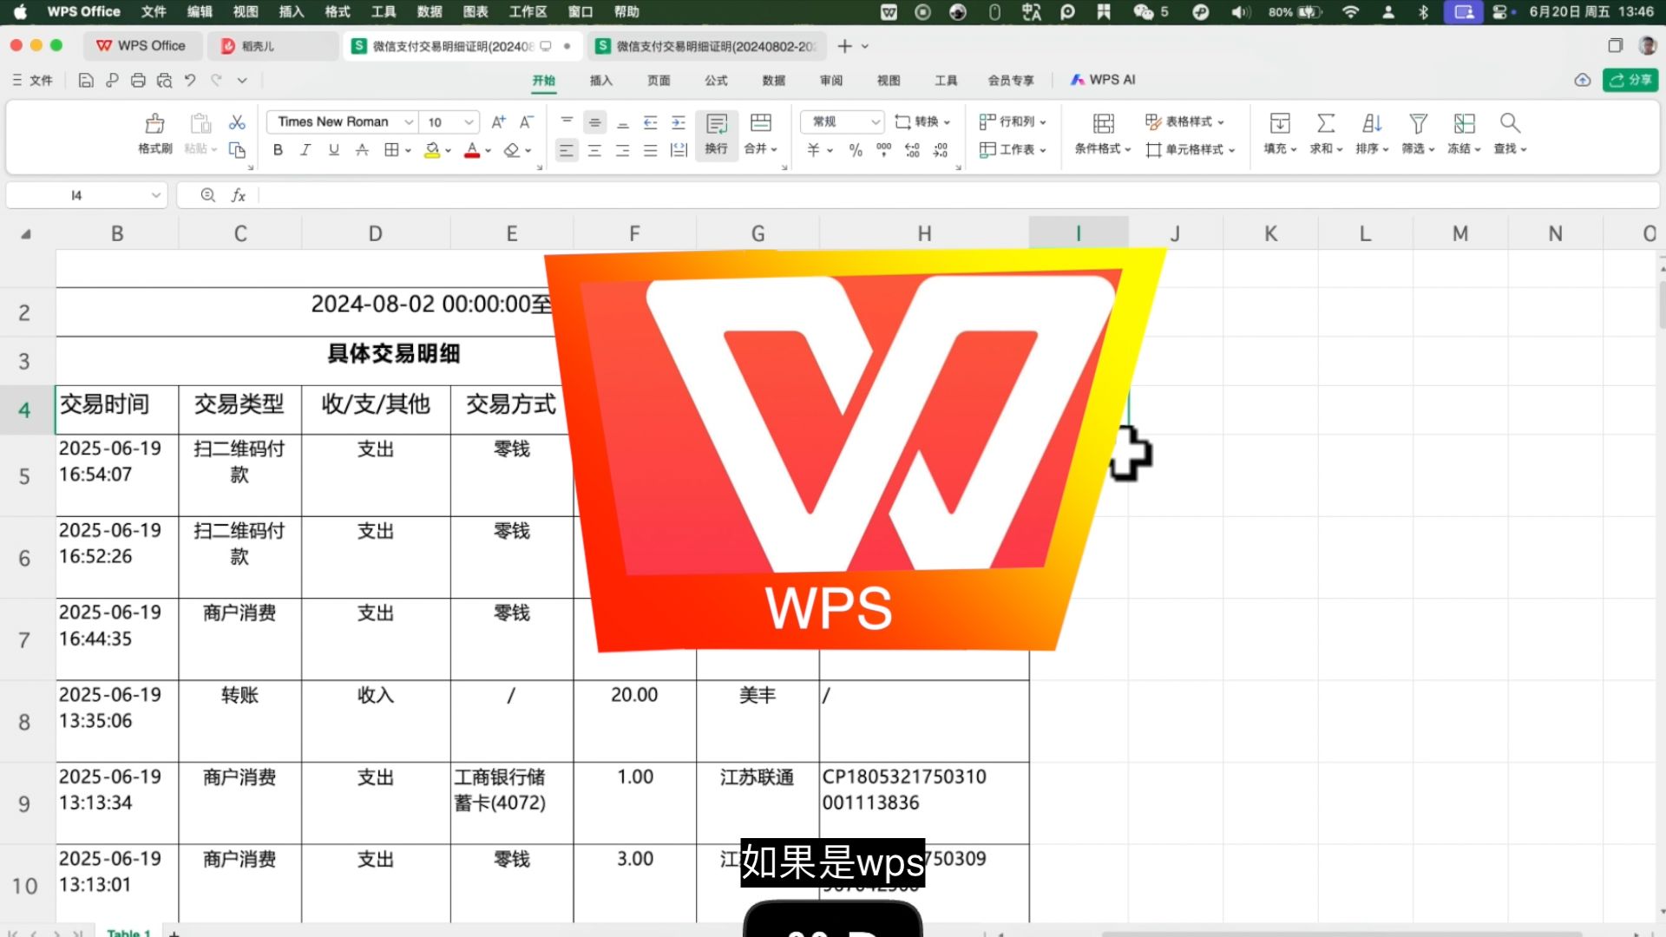
Task: Click the Justify alignment icon
Action: click(650, 150)
